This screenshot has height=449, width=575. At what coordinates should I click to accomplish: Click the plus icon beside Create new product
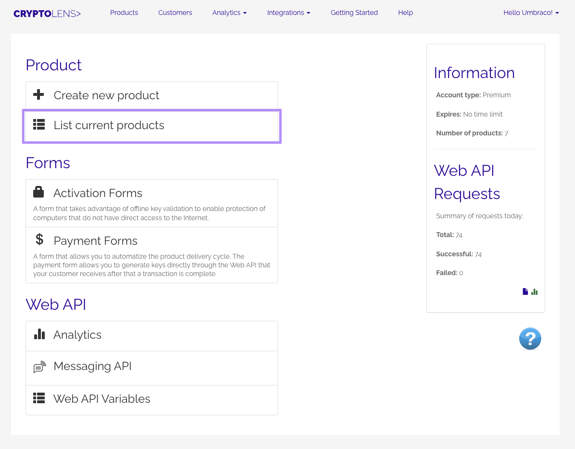[38, 95]
